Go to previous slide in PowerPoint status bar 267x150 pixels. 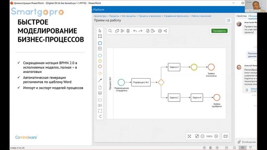coord(204,147)
